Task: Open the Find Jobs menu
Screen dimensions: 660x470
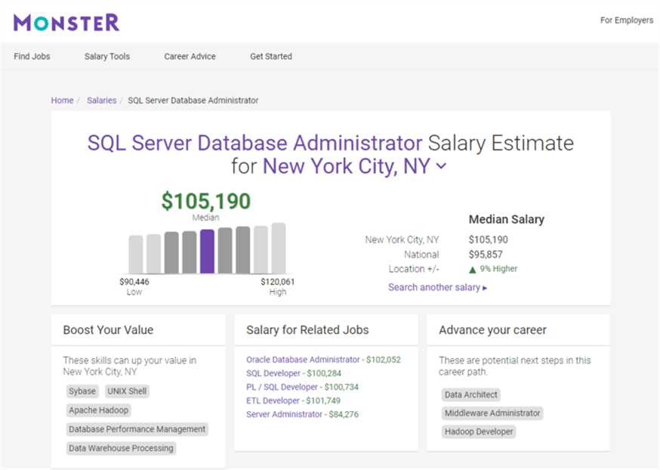Action: (x=32, y=57)
